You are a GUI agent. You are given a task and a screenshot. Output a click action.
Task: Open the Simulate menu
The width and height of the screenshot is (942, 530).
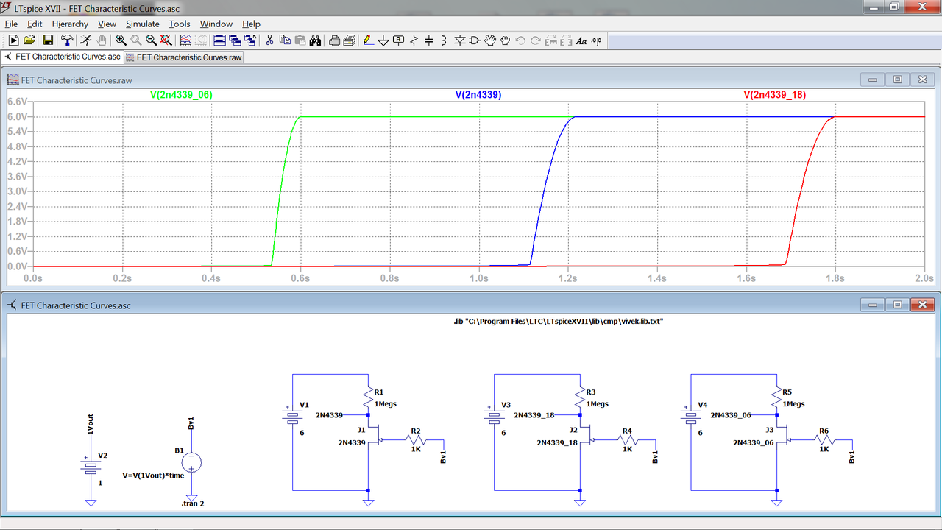pyautogui.click(x=142, y=24)
